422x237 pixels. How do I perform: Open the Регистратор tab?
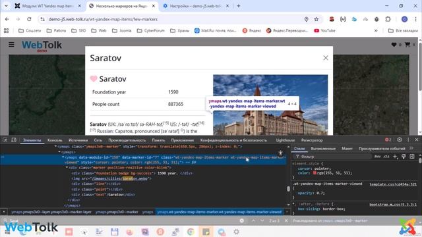[312, 140]
